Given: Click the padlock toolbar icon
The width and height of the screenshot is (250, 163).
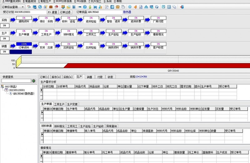Looking at the screenshot, I should tap(45, 7).
